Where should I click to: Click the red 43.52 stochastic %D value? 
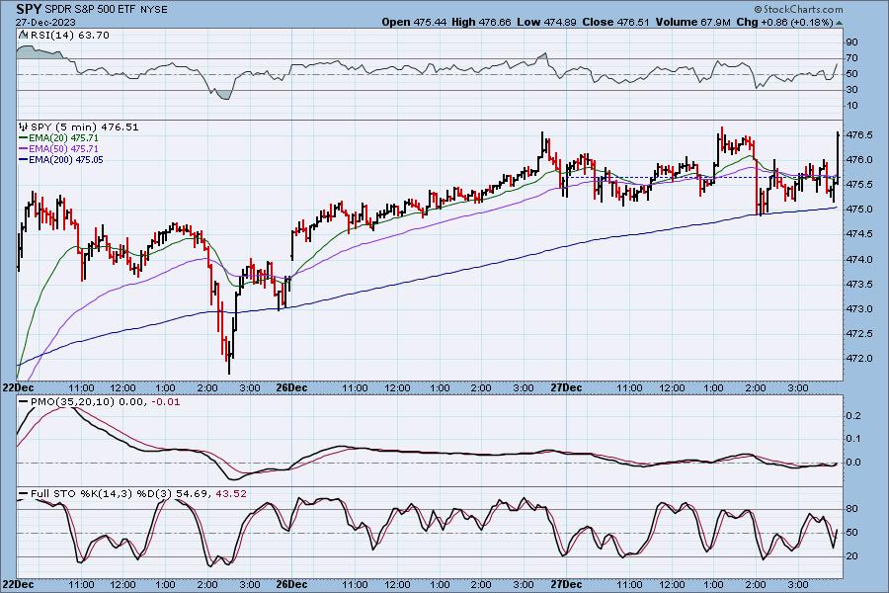click(x=231, y=494)
